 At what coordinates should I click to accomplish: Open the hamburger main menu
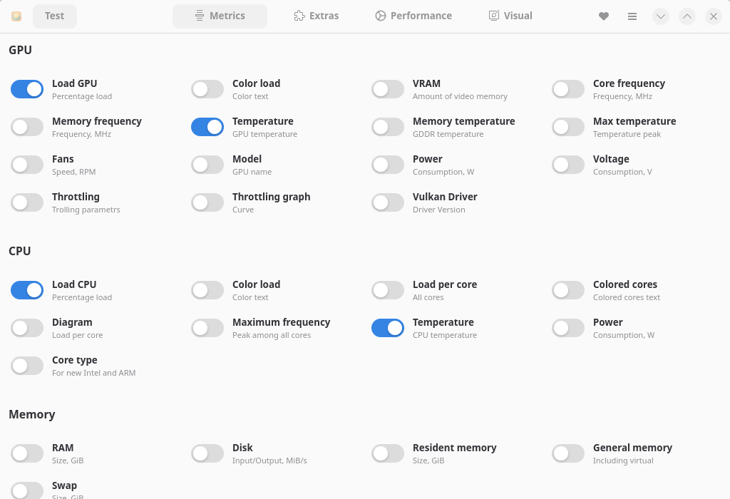pyautogui.click(x=632, y=16)
